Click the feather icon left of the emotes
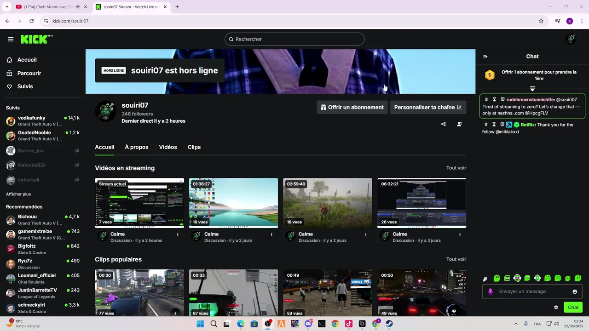Image resolution: width=589 pixels, height=331 pixels. pyautogui.click(x=485, y=279)
